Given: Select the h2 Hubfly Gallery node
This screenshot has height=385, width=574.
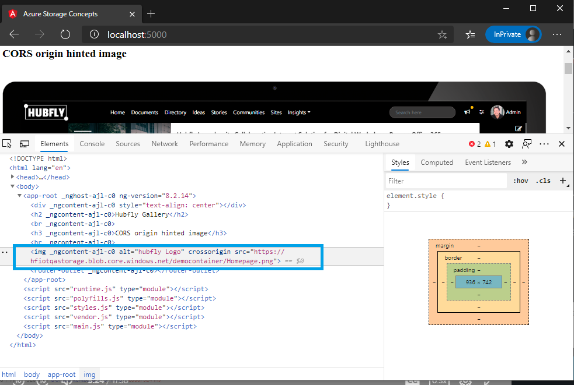Looking at the screenshot, I should tap(109, 214).
